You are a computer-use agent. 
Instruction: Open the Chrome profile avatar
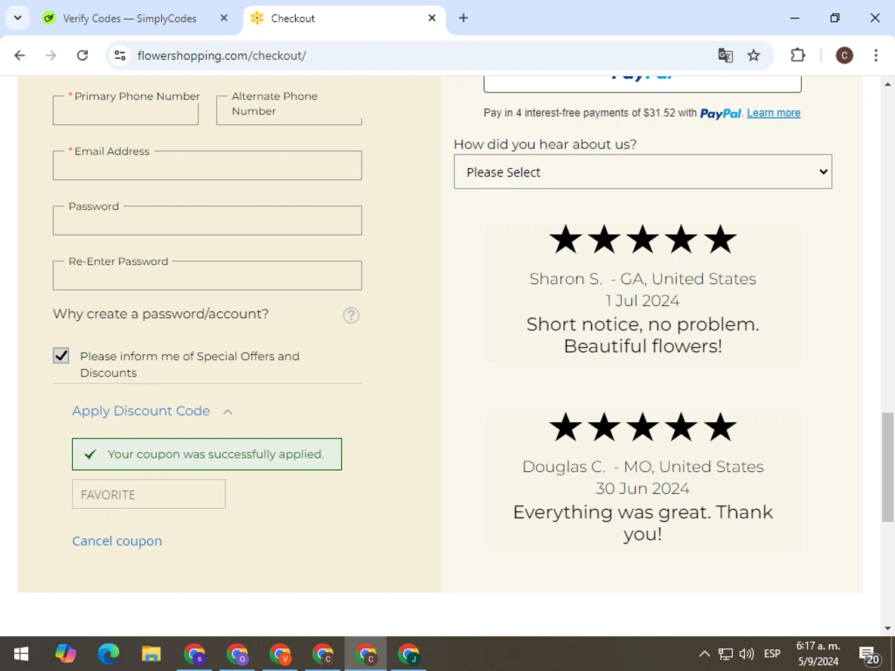[x=844, y=55]
